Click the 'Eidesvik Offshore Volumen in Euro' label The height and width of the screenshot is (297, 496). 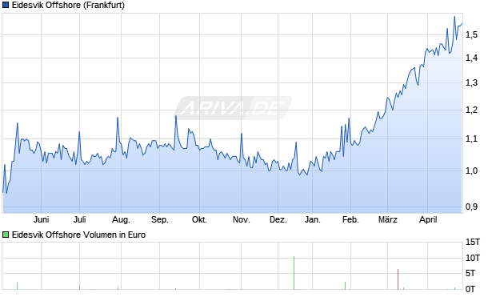pyautogui.click(x=78, y=235)
